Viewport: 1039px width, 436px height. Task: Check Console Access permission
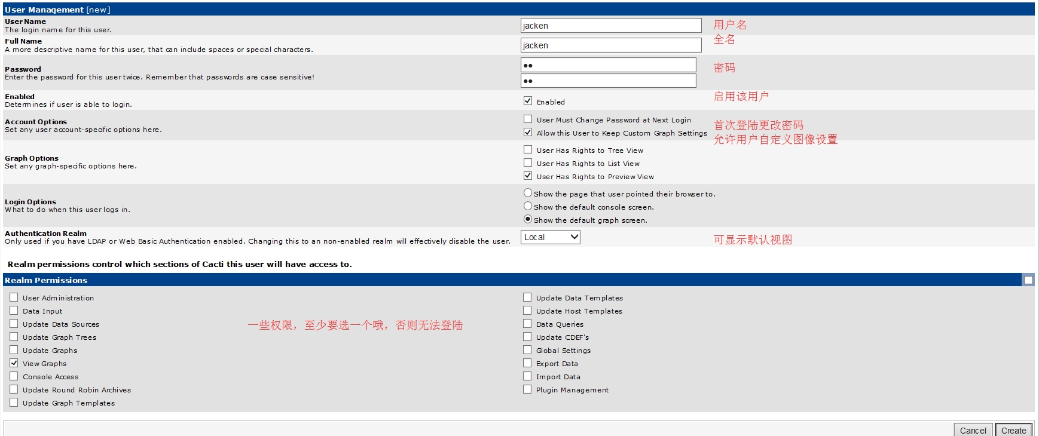pos(14,376)
